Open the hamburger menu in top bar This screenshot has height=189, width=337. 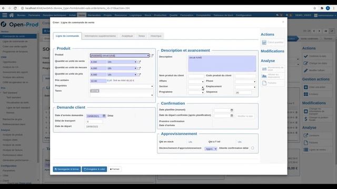[x=5, y=15]
